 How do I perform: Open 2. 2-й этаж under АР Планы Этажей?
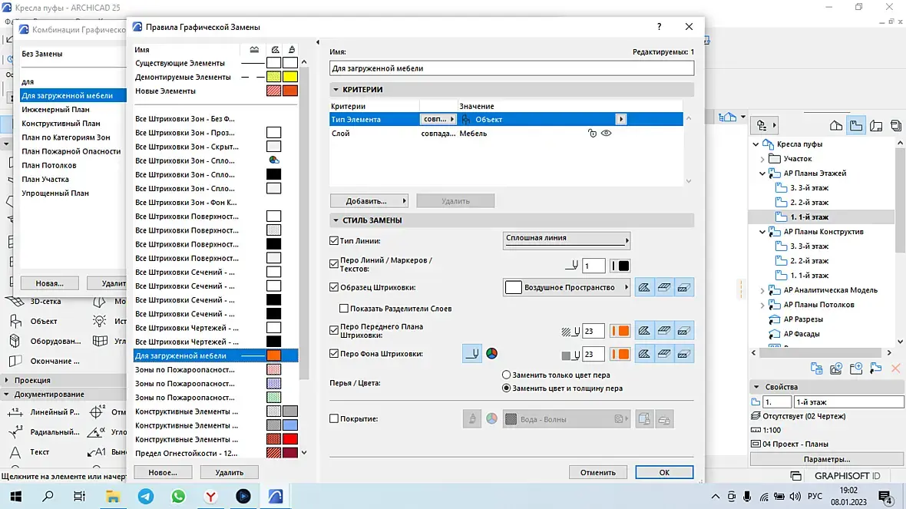(x=809, y=202)
